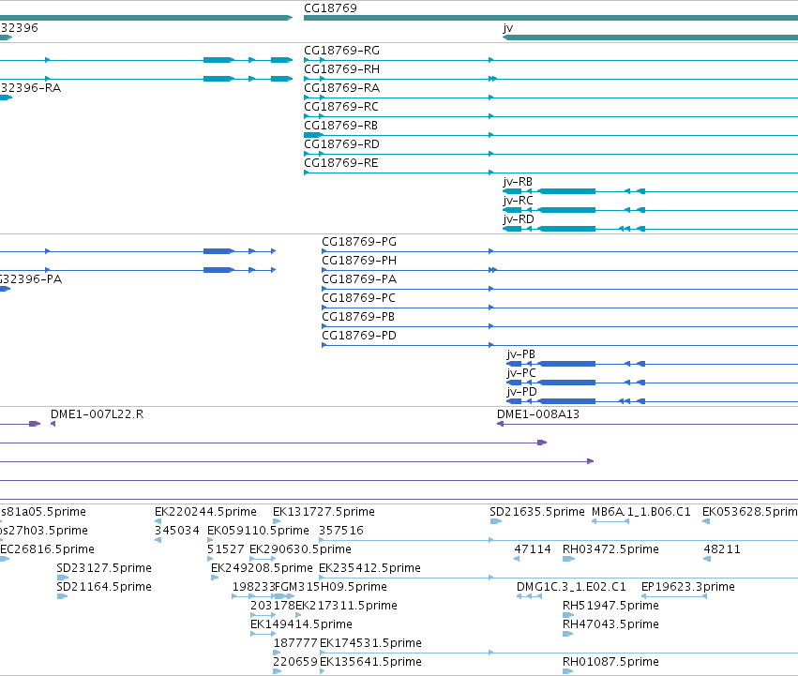Click the 48211 feature label
This screenshot has width=798, height=676.
coord(722,549)
